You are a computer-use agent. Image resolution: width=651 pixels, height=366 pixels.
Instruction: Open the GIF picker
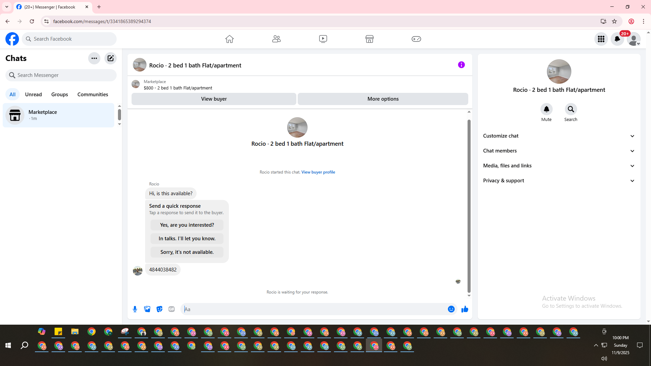pos(172,309)
